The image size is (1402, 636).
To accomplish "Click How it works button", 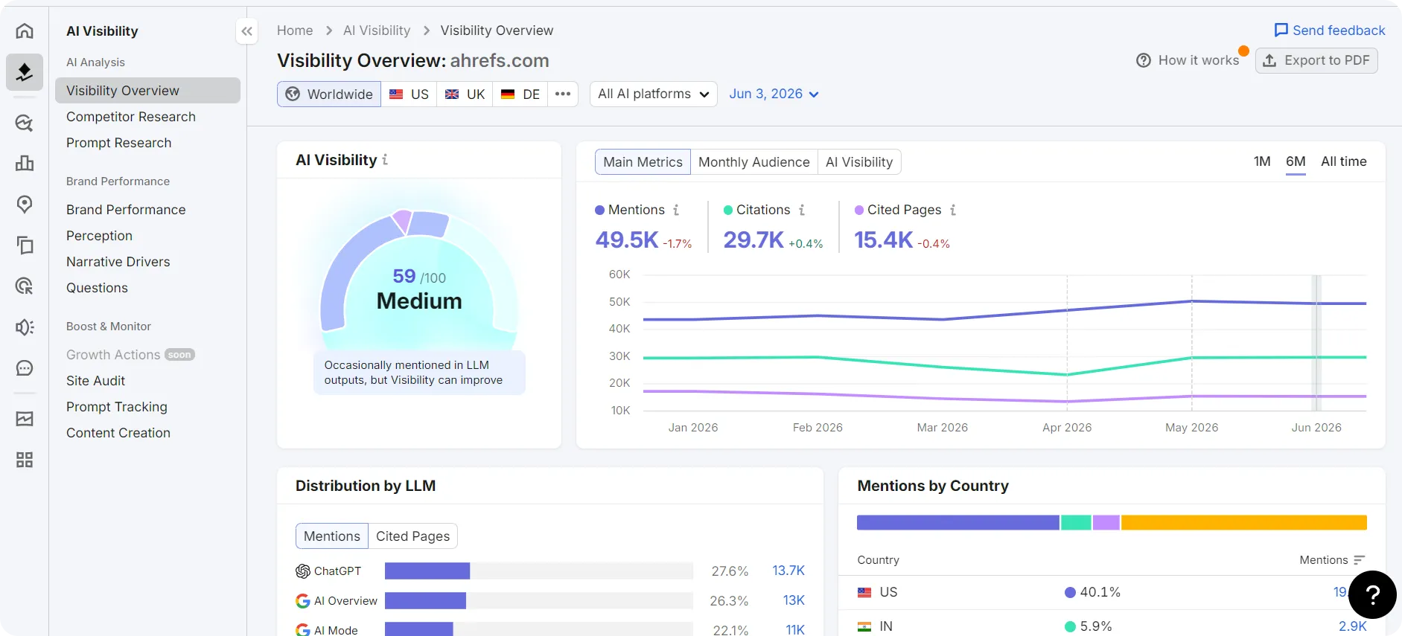I will tap(1188, 60).
